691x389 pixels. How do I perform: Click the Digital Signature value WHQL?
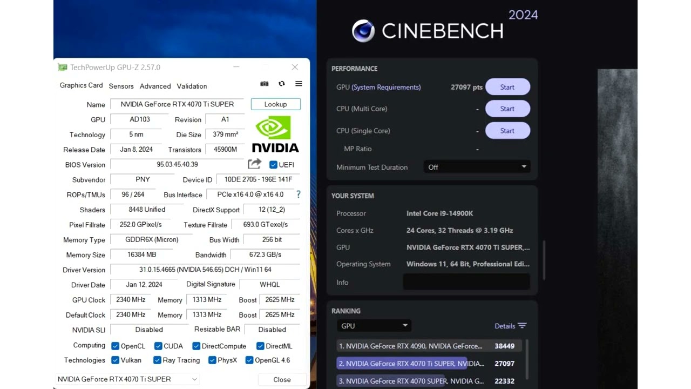pos(269,284)
